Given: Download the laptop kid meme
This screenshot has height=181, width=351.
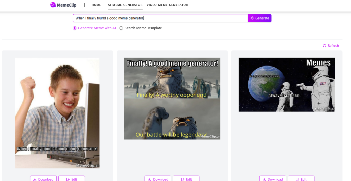Looking at the screenshot, I should pyautogui.click(x=43, y=179).
